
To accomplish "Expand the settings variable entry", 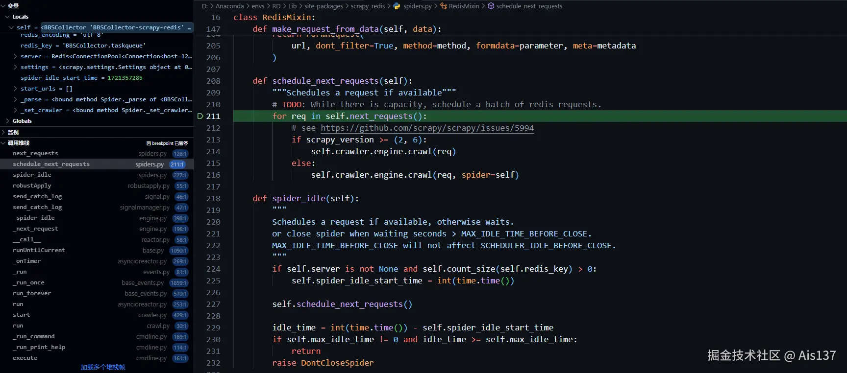I will [x=16, y=67].
